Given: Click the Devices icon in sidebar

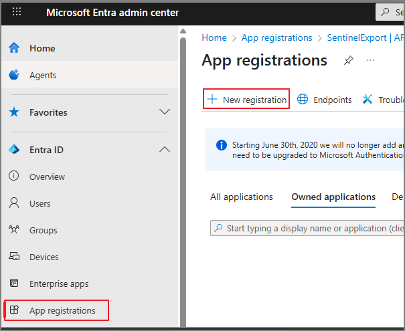Looking at the screenshot, I should click(14, 256).
